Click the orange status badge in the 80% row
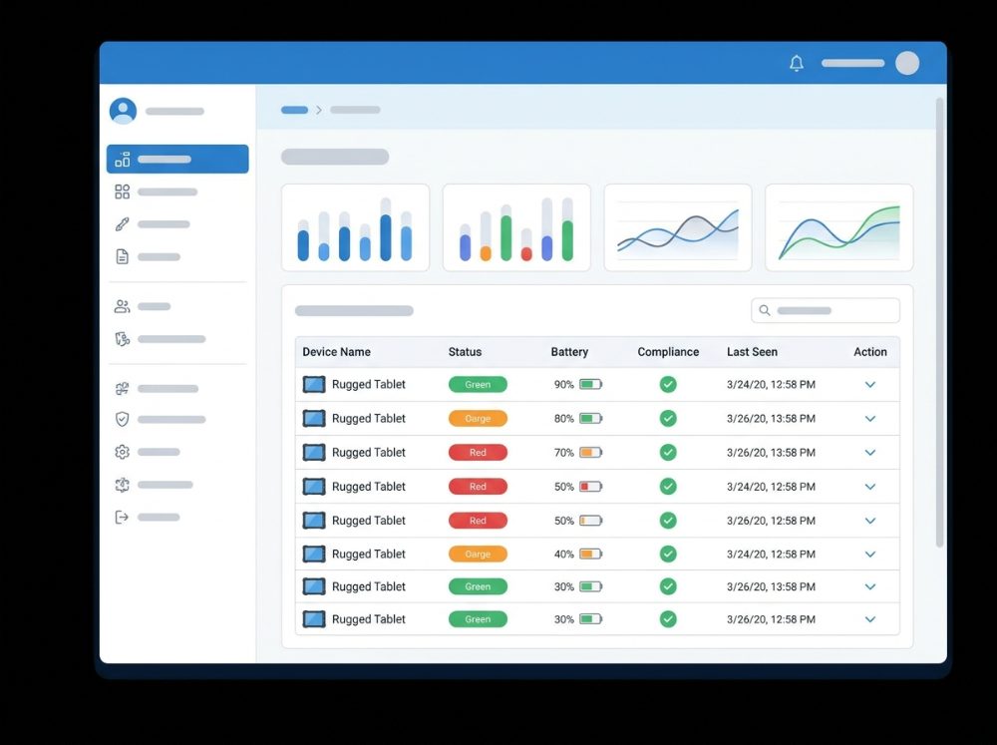997x745 pixels. (x=478, y=419)
